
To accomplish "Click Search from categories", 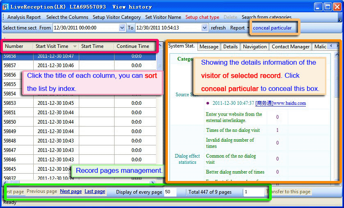I will (x=266, y=17).
